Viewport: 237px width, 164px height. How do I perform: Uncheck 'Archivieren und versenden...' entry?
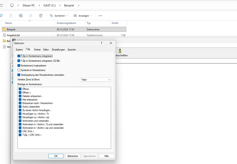pos(20,121)
